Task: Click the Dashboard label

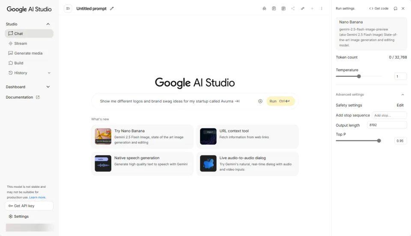Action: 15,87
